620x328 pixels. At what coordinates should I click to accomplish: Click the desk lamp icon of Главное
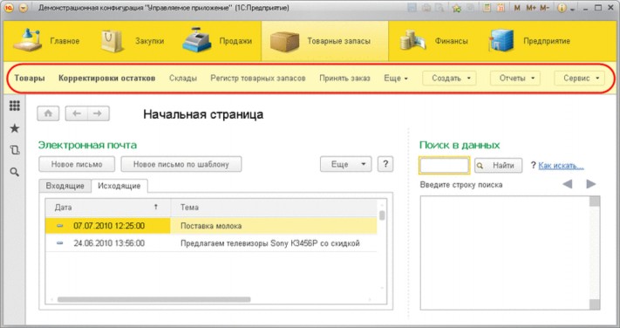(x=27, y=40)
